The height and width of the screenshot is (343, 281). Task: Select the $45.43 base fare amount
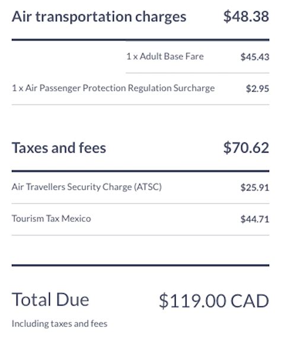point(255,57)
